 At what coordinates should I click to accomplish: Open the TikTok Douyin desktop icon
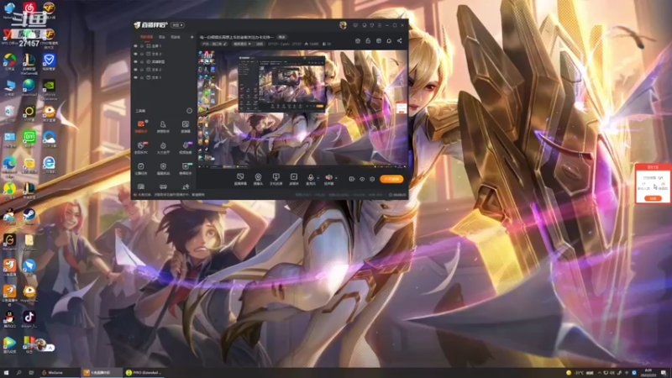pos(29,319)
